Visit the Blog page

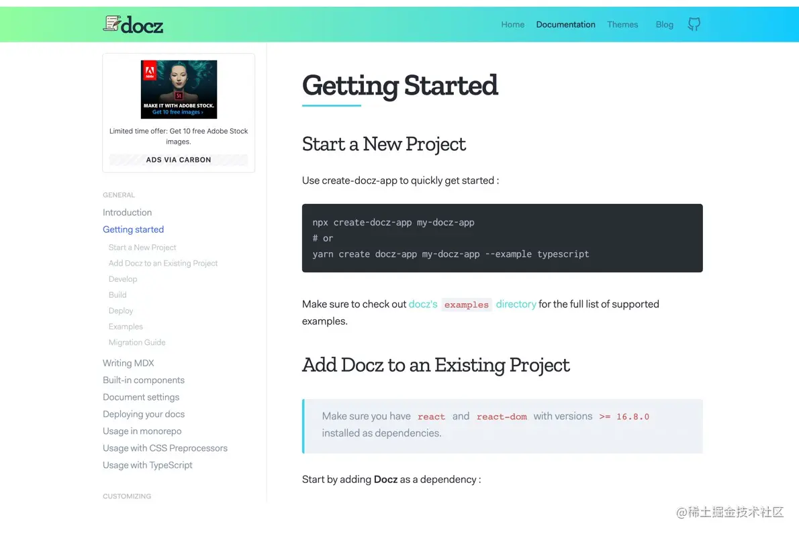(664, 25)
